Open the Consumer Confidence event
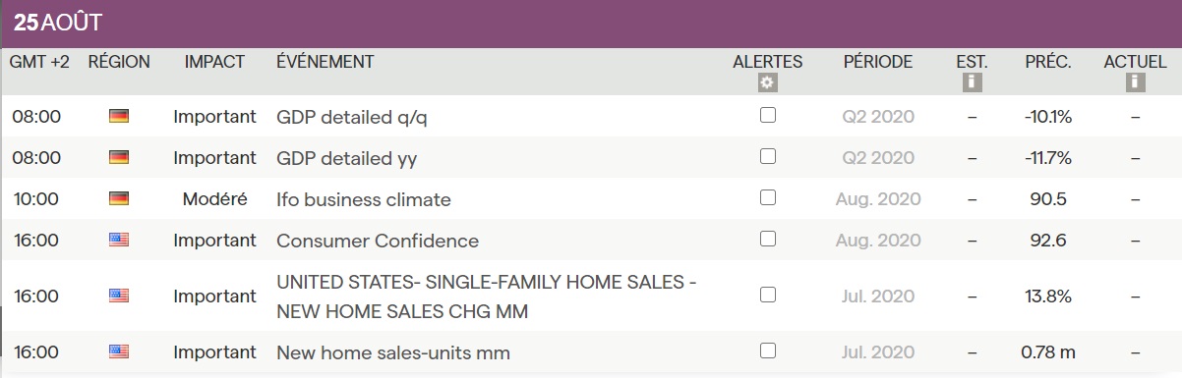This screenshot has width=1182, height=378. click(378, 241)
